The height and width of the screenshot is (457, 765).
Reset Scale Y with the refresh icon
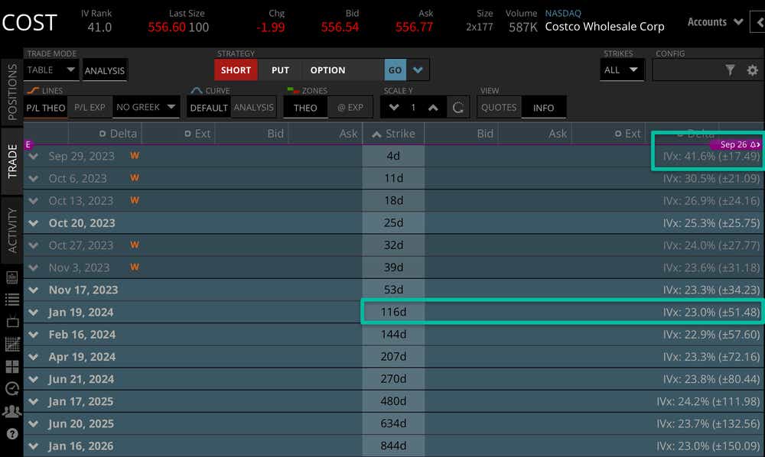point(458,108)
